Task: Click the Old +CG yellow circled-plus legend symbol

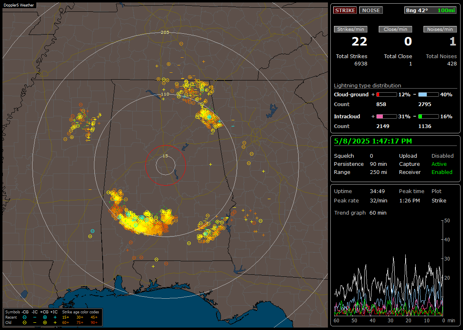Action: (x=45, y=323)
